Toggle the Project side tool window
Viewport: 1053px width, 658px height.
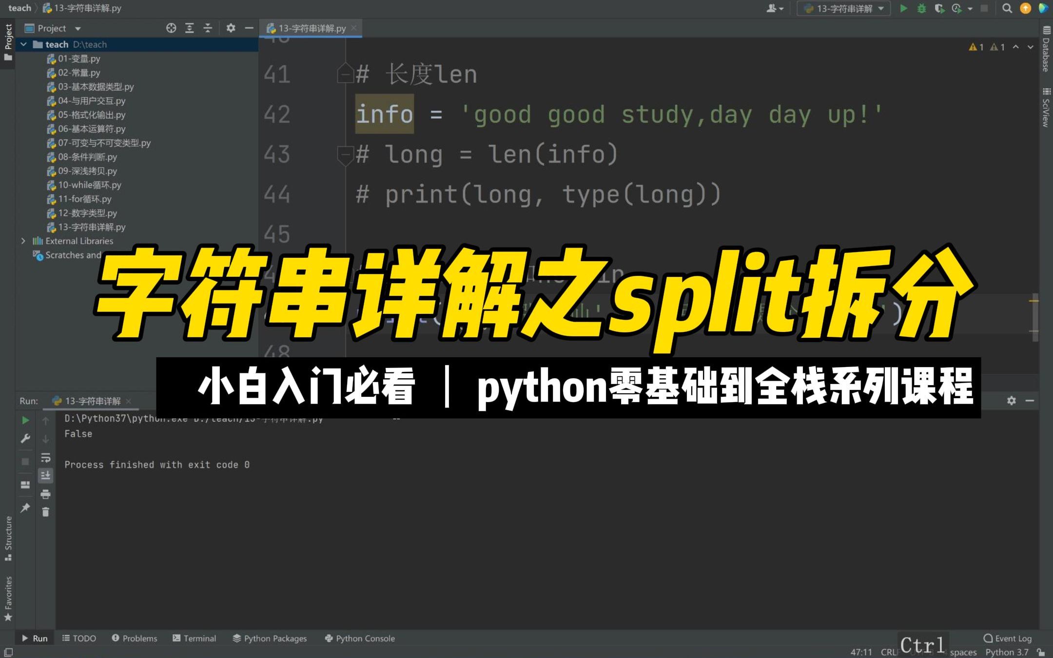pyautogui.click(x=8, y=43)
